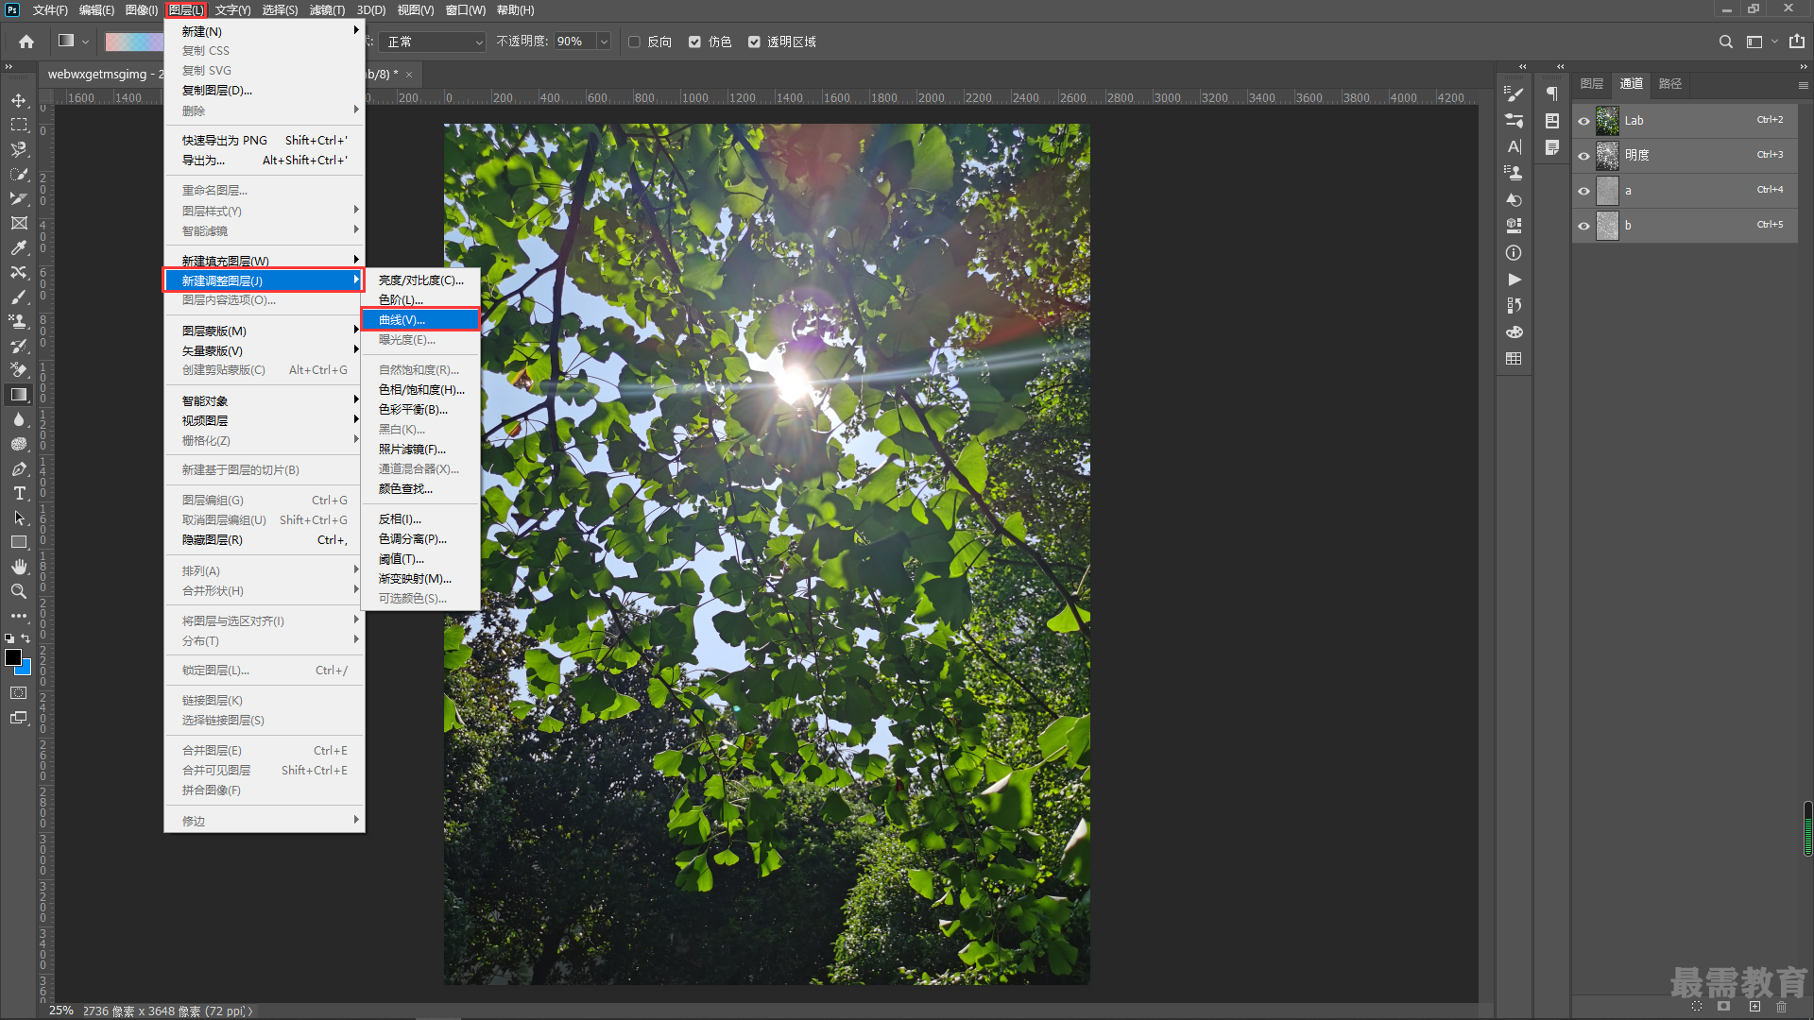The image size is (1814, 1020).
Task: Expand the 图层蒙版(M) submenu
Action: (265, 331)
